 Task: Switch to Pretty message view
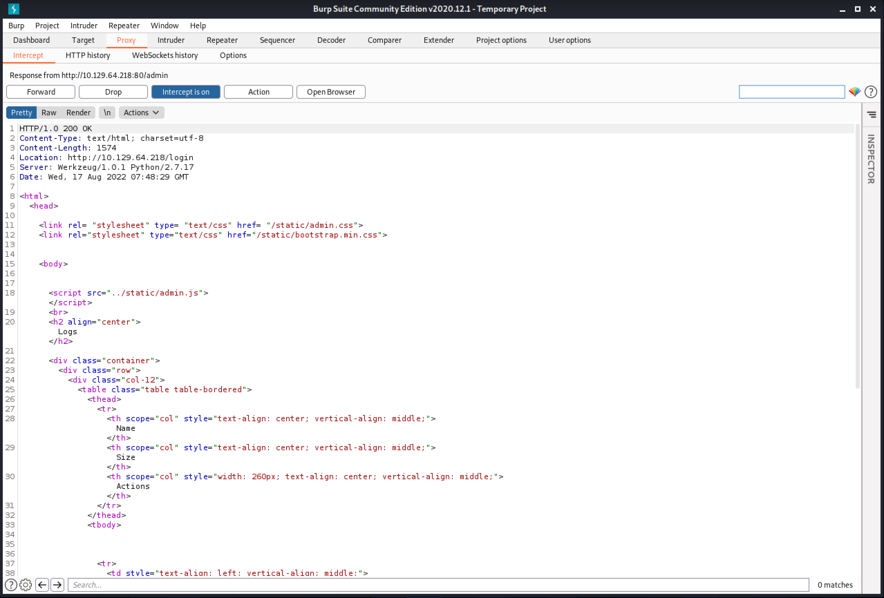(x=21, y=113)
